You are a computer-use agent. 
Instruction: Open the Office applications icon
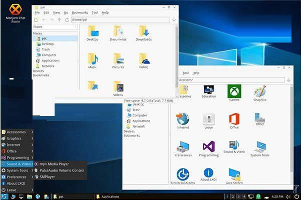click(234, 120)
